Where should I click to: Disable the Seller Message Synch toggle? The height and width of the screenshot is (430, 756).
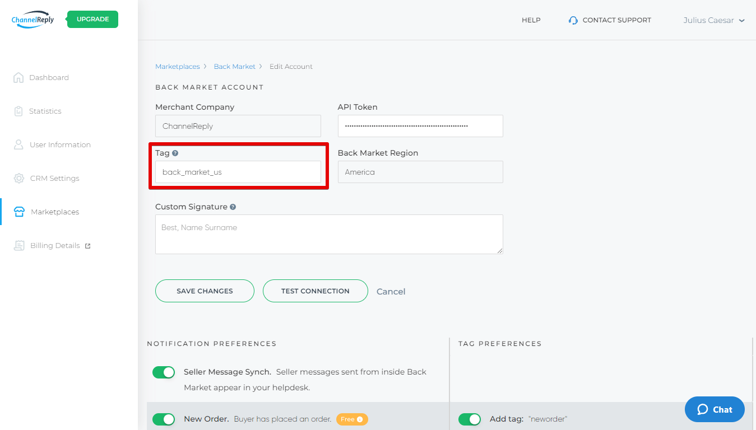click(x=164, y=372)
